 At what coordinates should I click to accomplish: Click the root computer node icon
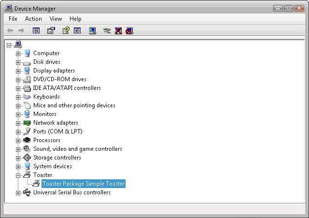click(x=18, y=44)
